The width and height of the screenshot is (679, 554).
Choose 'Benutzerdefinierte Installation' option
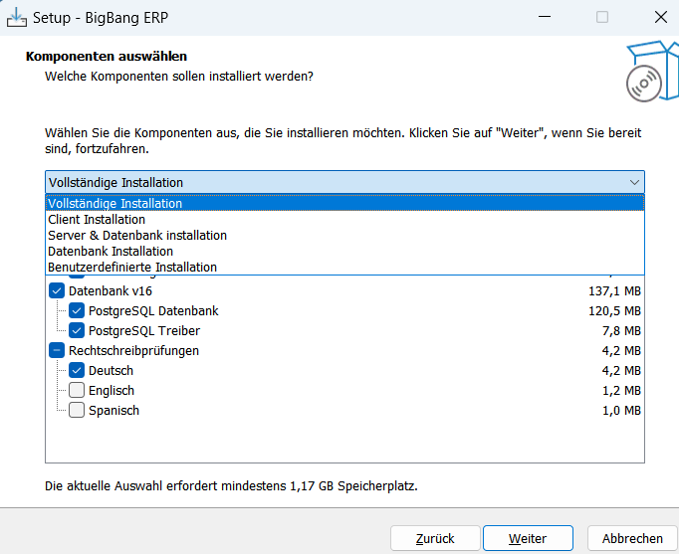(x=132, y=268)
